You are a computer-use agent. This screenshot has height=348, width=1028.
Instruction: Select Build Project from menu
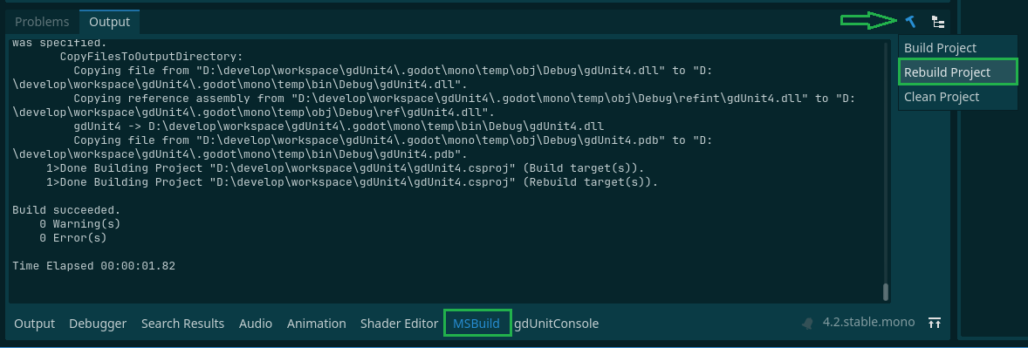940,48
